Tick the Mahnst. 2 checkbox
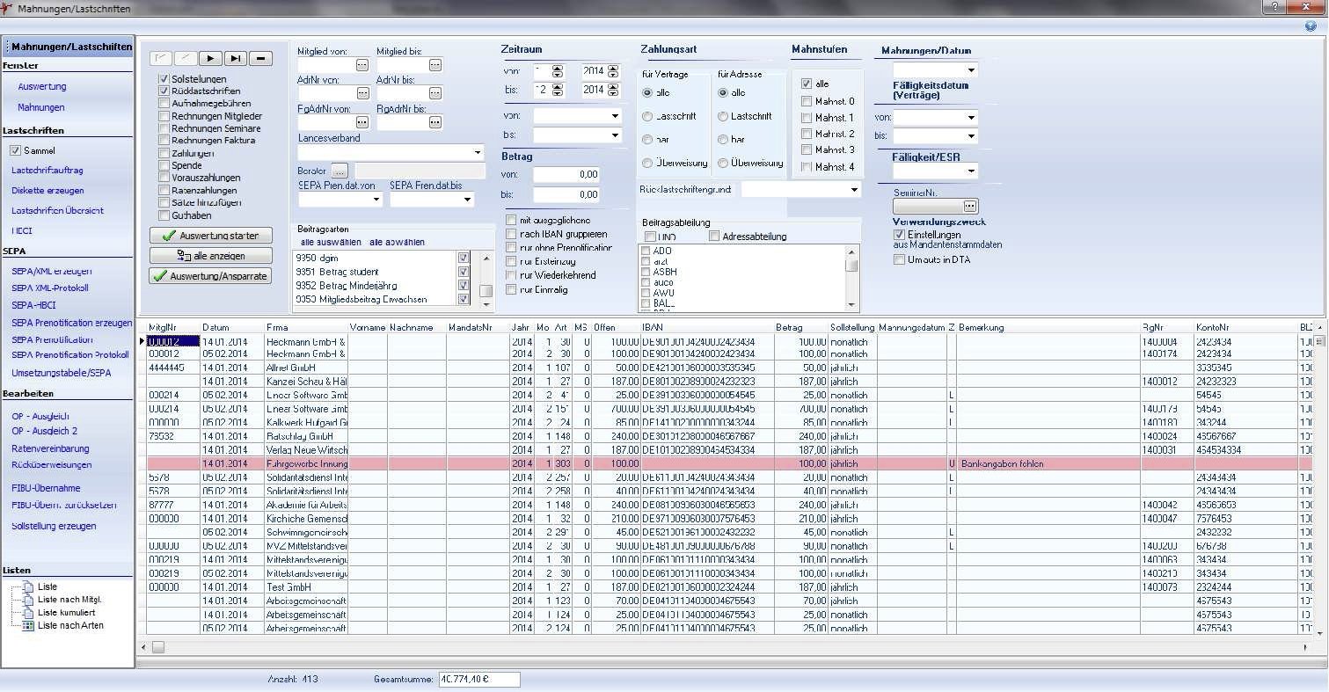Viewport: 1329px width, 692px height. 807,134
